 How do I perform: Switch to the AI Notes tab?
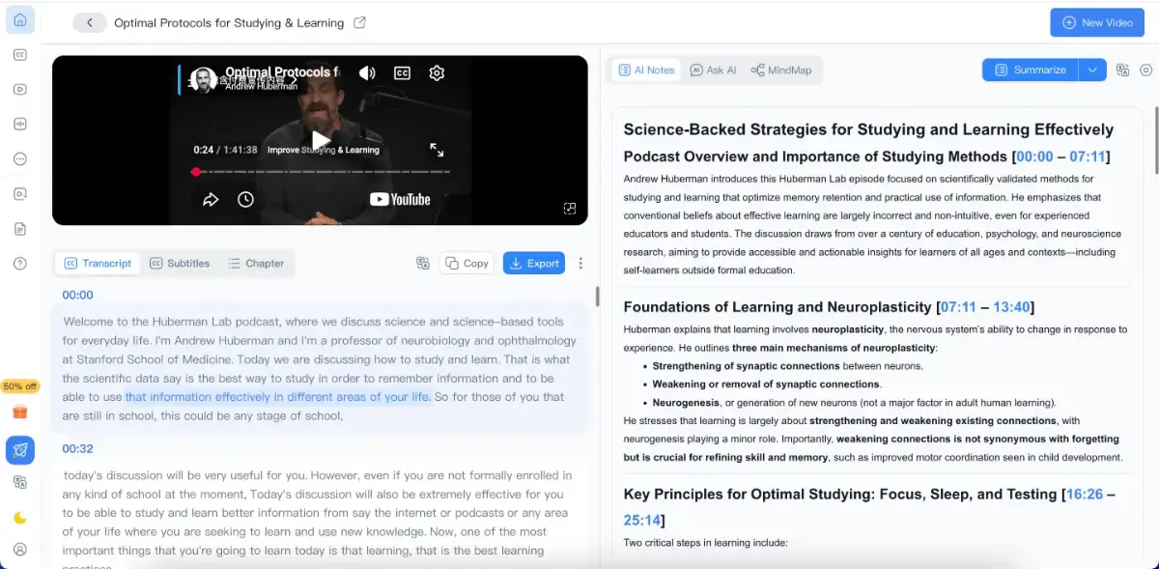647,70
